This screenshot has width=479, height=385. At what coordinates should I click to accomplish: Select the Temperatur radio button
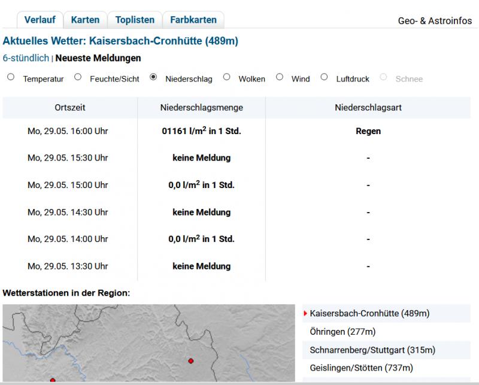[x=10, y=77]
